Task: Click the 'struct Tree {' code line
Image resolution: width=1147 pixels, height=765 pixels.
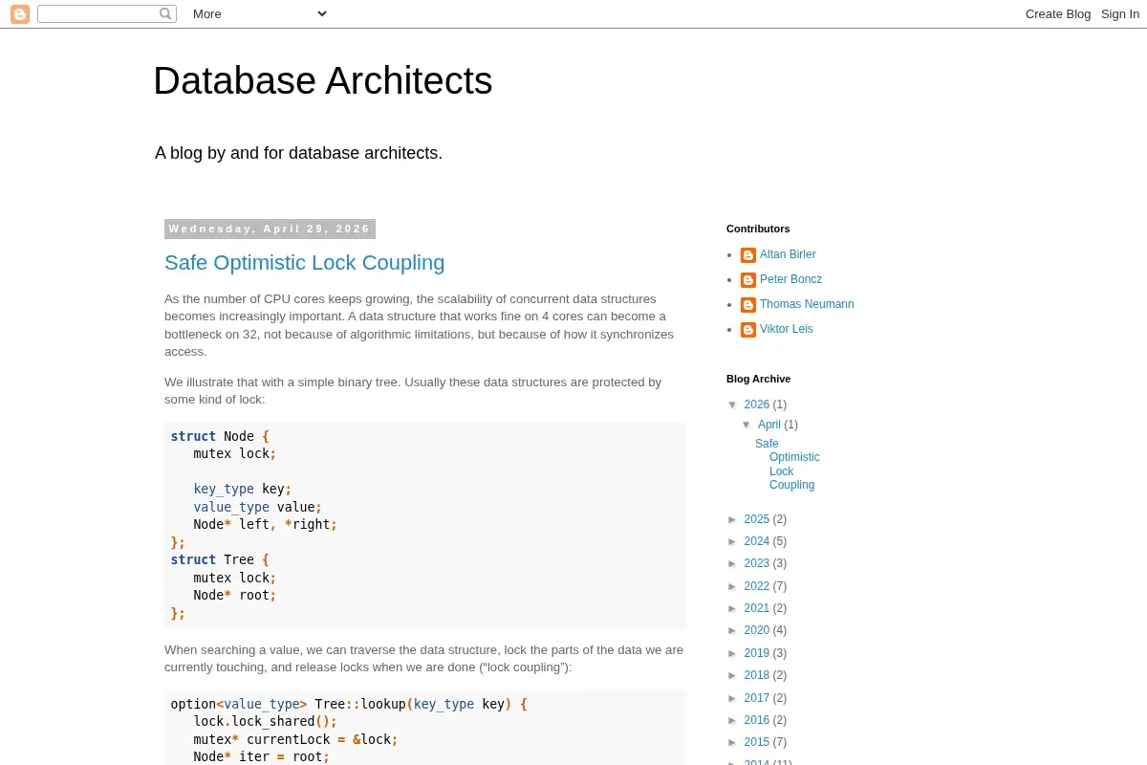Action: [x=220, y=559]
